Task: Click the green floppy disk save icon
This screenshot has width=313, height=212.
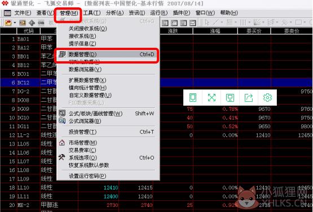Action: coord(230,98)
